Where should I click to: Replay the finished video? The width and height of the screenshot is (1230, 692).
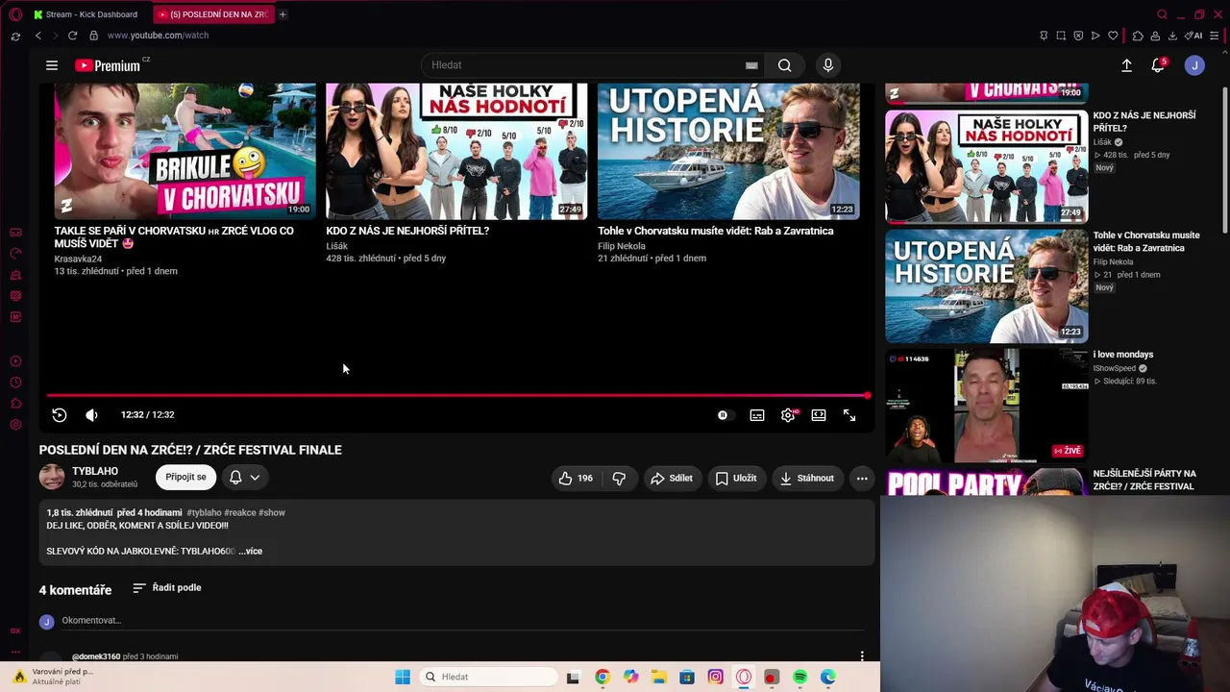(x=60, y=415)
